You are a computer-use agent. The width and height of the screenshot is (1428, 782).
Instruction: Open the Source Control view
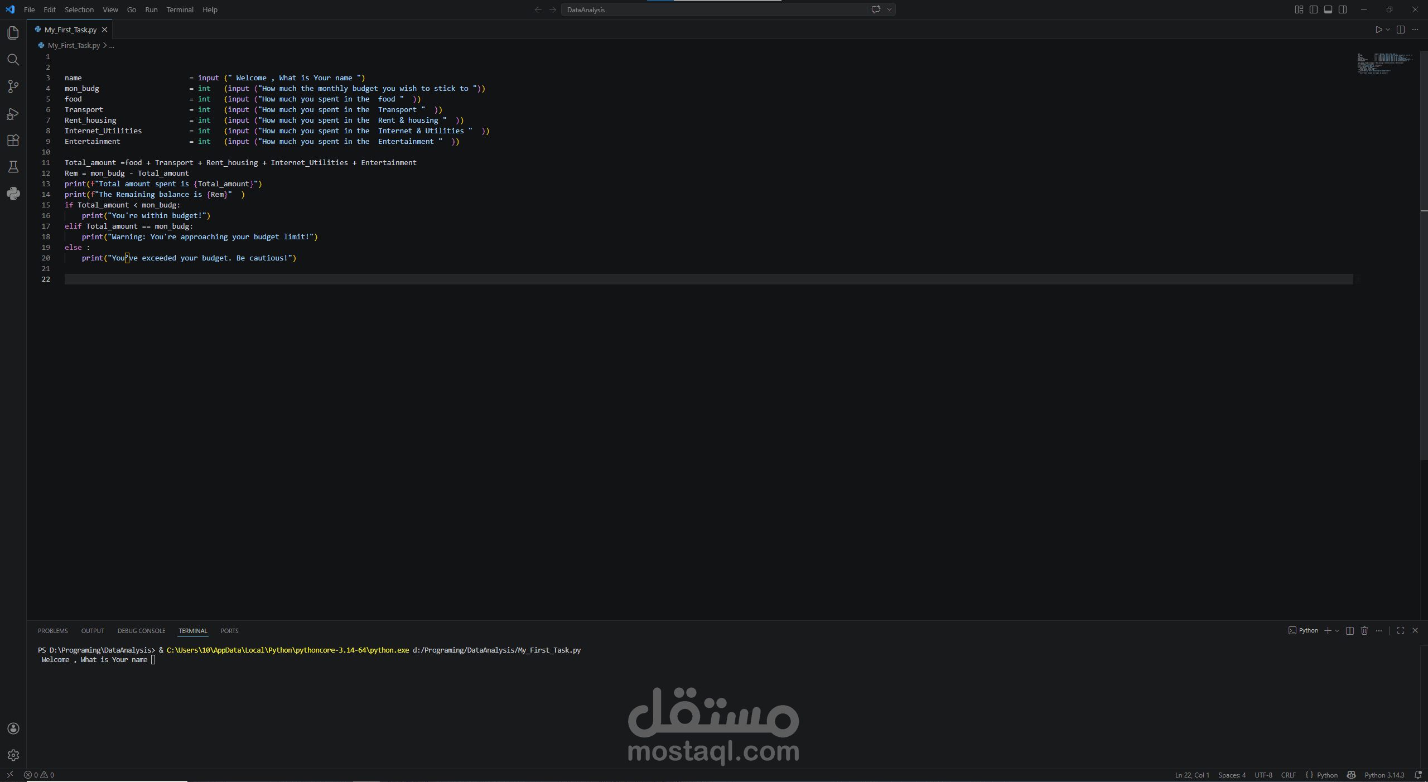[13, 86]
